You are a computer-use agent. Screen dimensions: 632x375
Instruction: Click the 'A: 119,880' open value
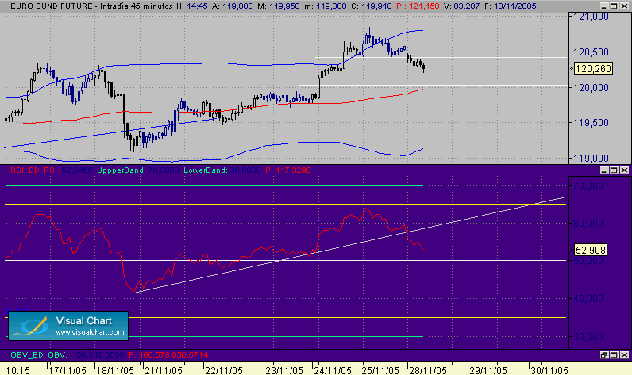click(233, 6)
